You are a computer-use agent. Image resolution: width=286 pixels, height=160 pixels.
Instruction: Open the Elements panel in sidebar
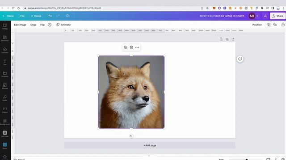(x=5, y=38)
